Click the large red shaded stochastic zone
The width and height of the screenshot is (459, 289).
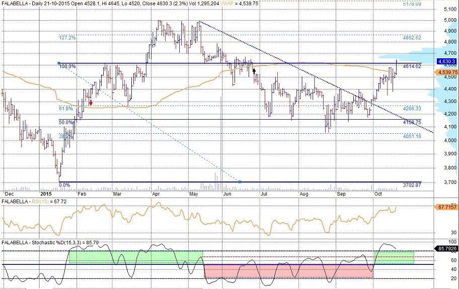(288, 271)
